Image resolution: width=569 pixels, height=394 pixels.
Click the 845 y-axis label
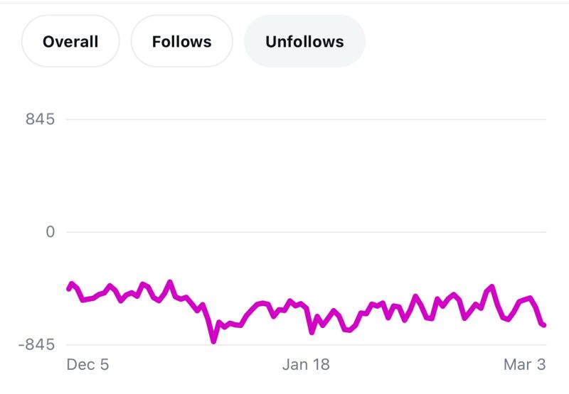pos(40,119)
